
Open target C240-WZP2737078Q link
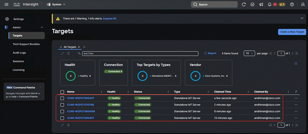pyautogui.click(x=81, y=105)
